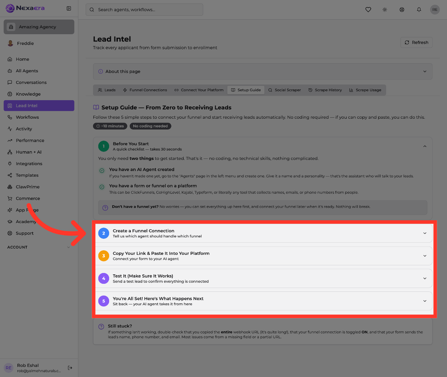Open the Scrape History tab
Viewport: 447px width, 377px height.
pyautogui.click(x=325, y=90)
